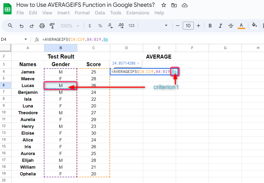The image size is (264, 183).
Task: Click into the formula bar text
Action: tap(75, 39)
